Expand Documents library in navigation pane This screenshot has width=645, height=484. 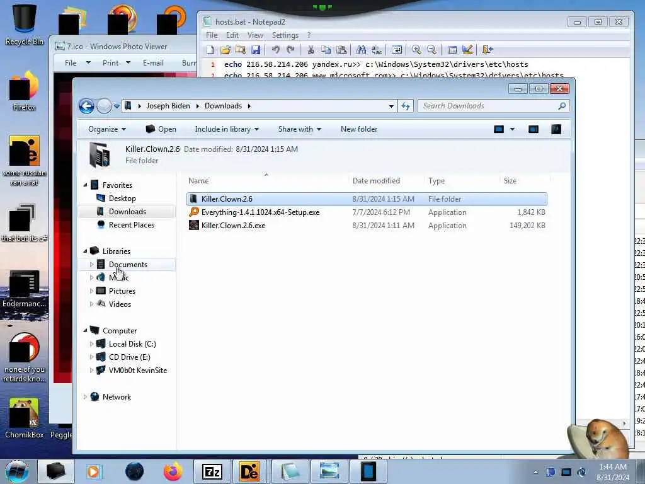tap(92, 264)
